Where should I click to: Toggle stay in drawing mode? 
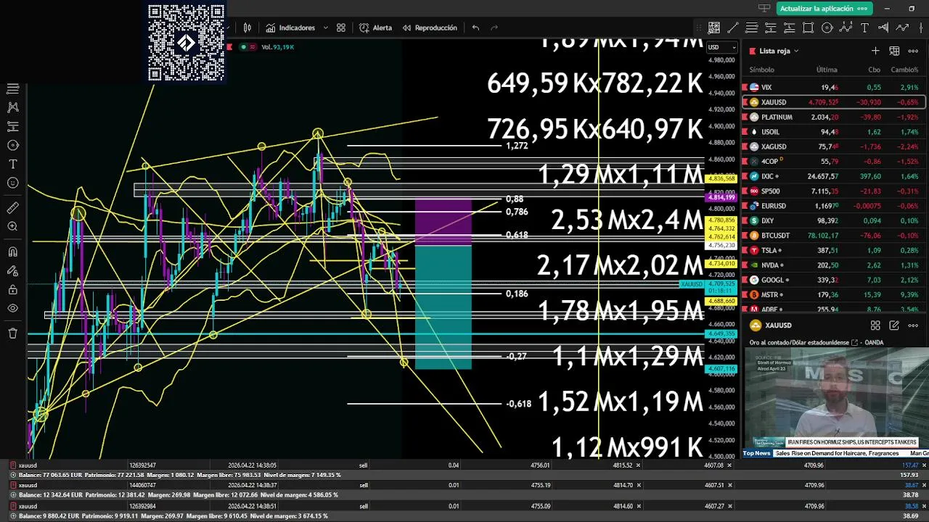12,271
